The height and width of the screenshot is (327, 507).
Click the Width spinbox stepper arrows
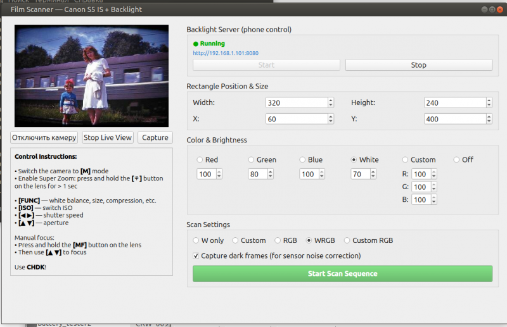[x=330, y=102]
